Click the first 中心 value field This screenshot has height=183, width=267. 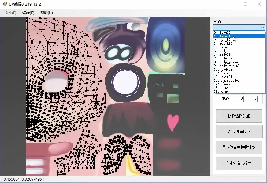[x=238, y=99]
